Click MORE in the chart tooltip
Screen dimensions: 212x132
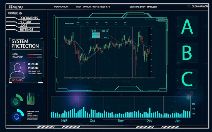pyautogui.click(x=106, y=37)
